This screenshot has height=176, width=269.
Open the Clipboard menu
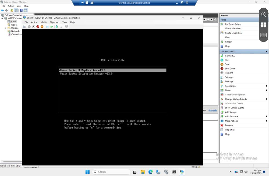point(54,22)
